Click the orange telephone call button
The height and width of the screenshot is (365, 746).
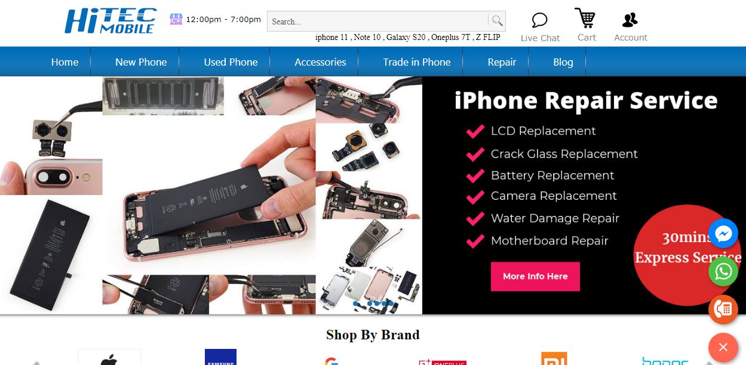tap(723, 310)
